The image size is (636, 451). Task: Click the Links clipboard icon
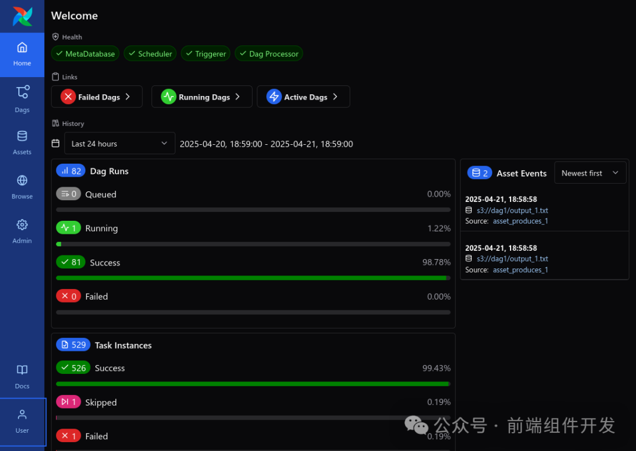tap(55, 77)
